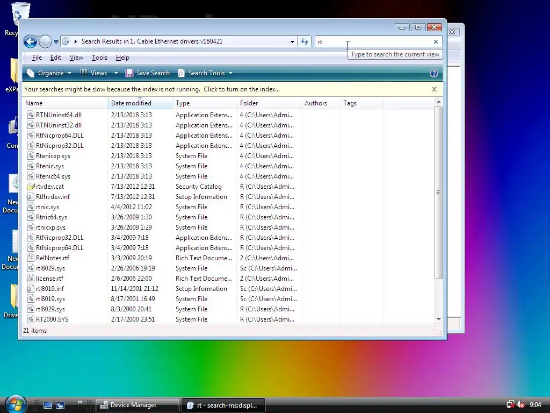Switch to Device Manager taskbar button
Viewport: 550px width, 413px height.
point(137,405)
